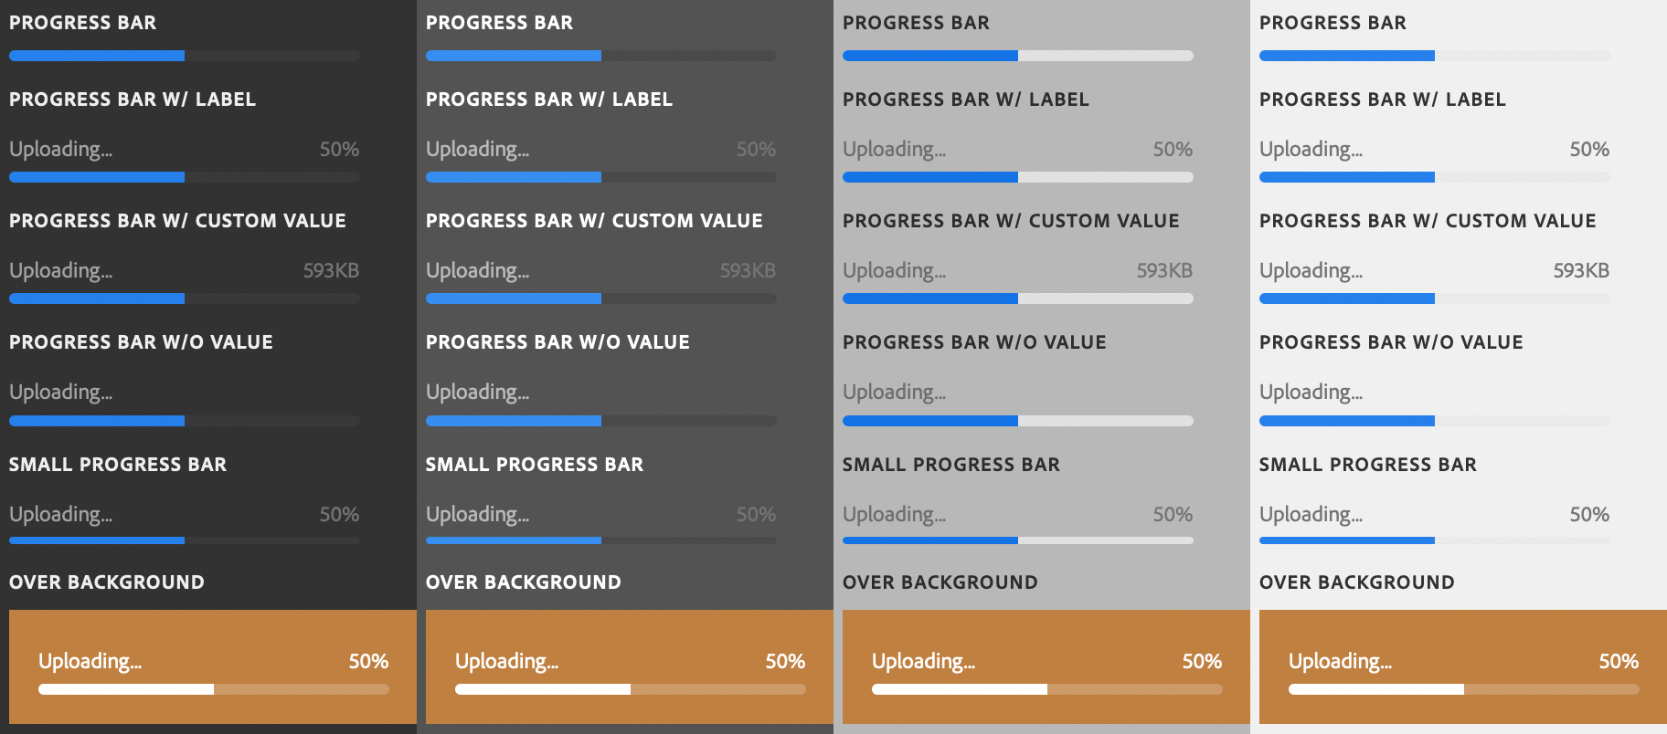The width and height of the screenshot is (1667, 734).
Task: Select the progress bar without value in lightest theme
Action: pyautogui.click(x=1435, y=421)
